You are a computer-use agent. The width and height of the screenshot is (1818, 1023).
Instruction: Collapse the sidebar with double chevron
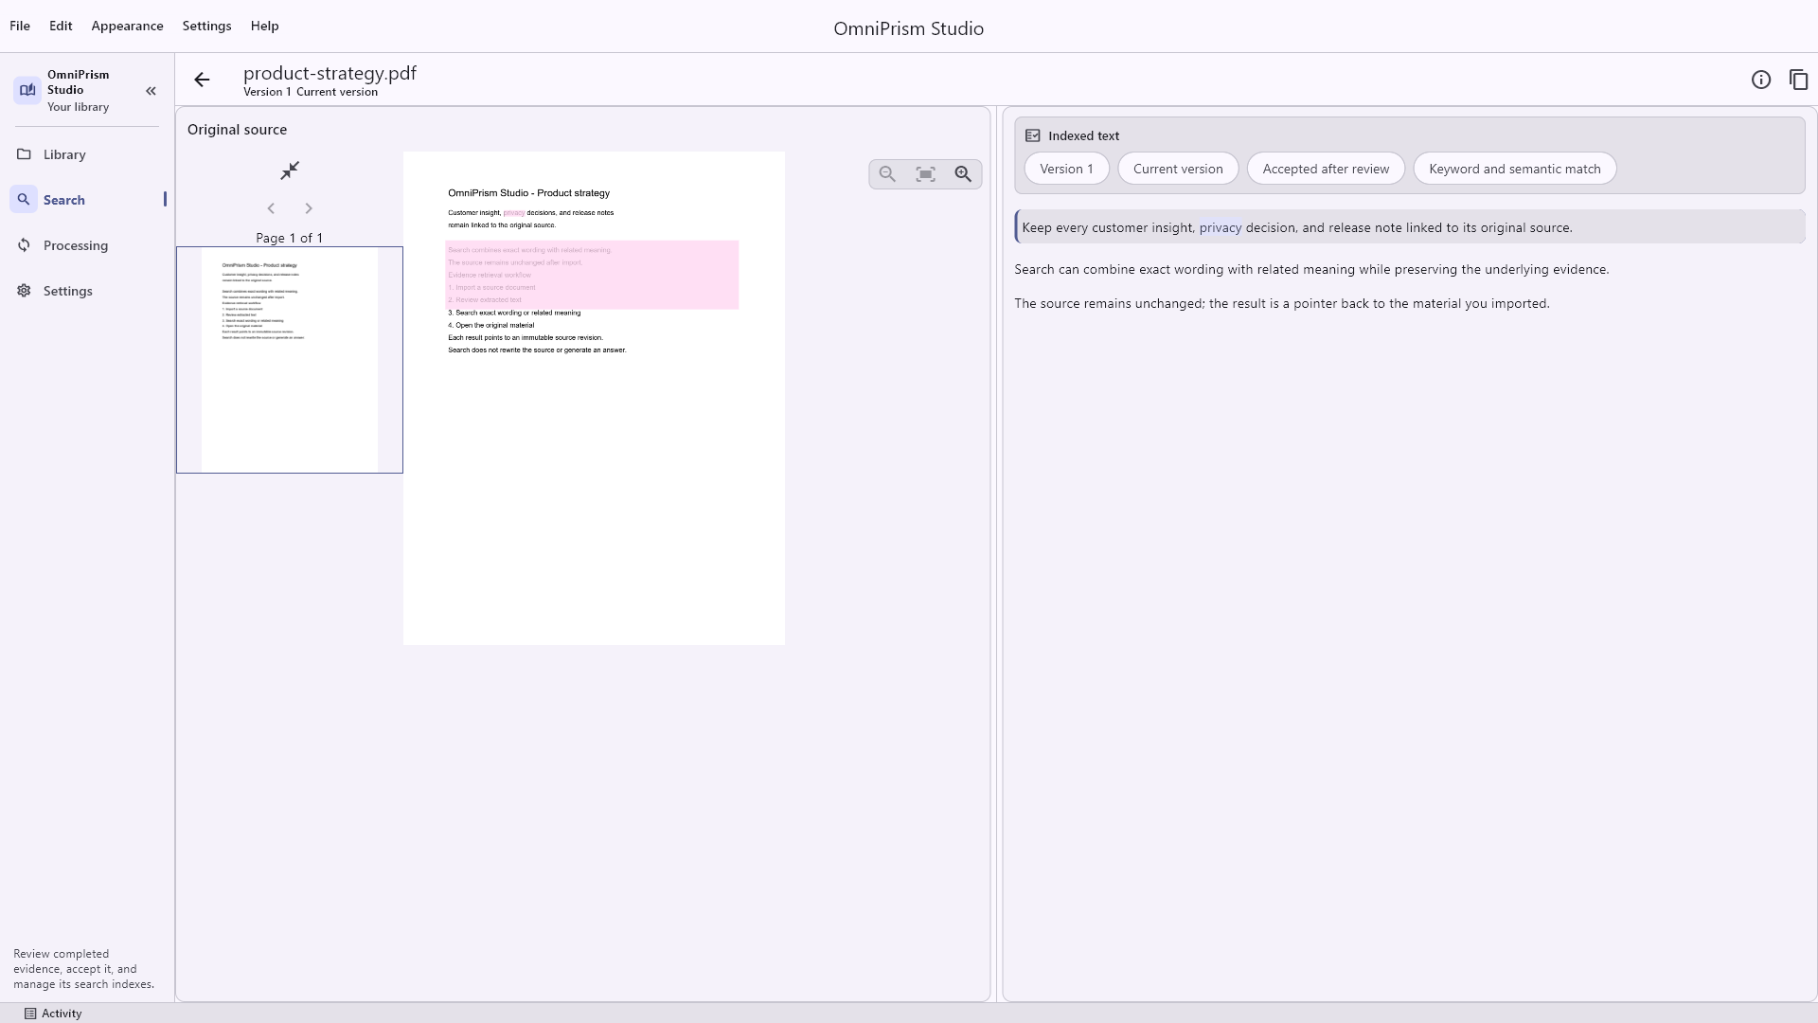151,91
